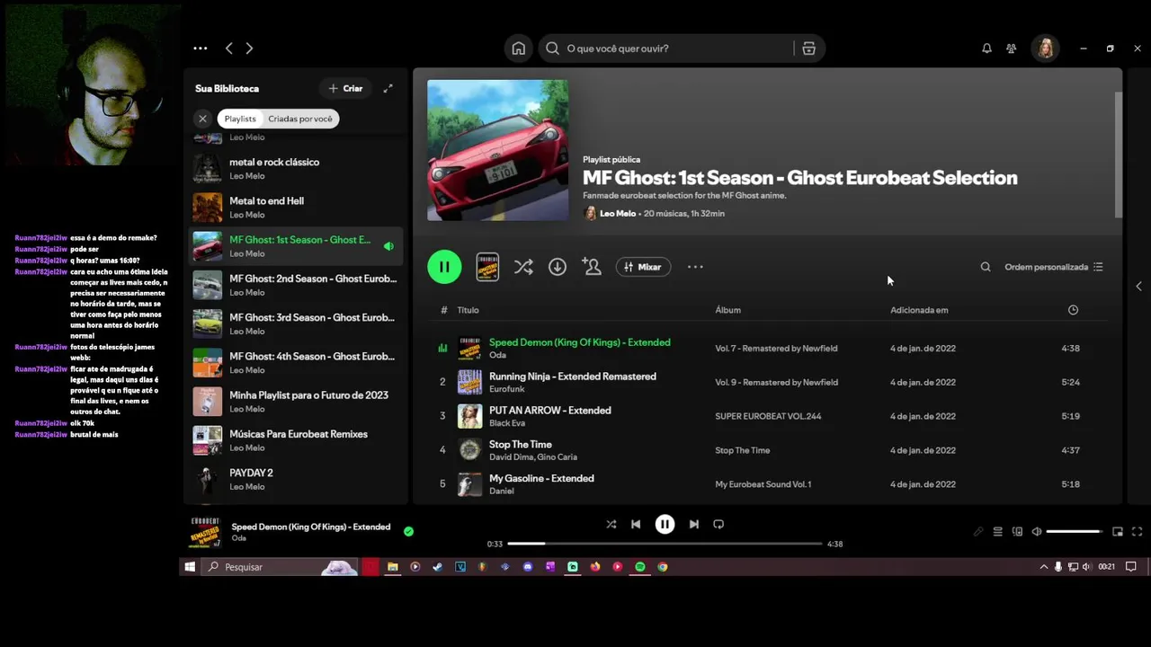Viewport: 1151px width, 647px height.
Task: Go forward with the right arrow
Action: pos(249,49)
